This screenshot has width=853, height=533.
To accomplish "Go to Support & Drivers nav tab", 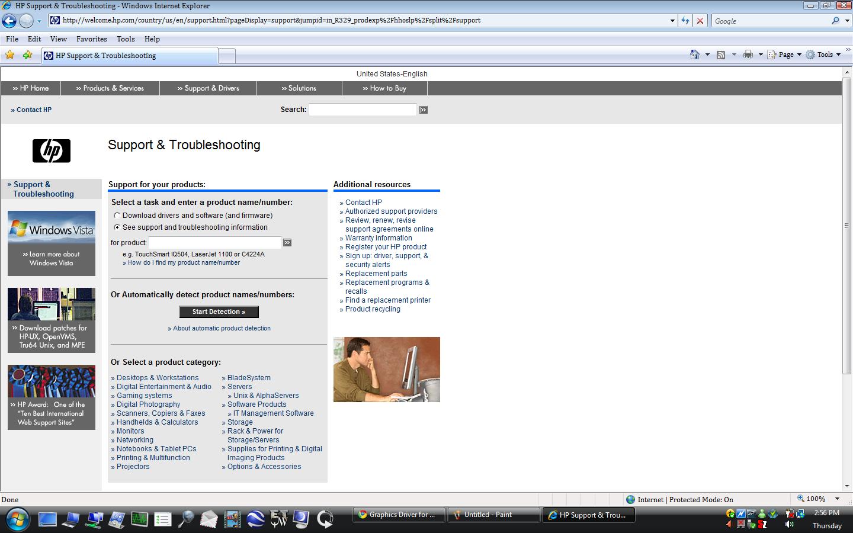I will tap(208, 88).
